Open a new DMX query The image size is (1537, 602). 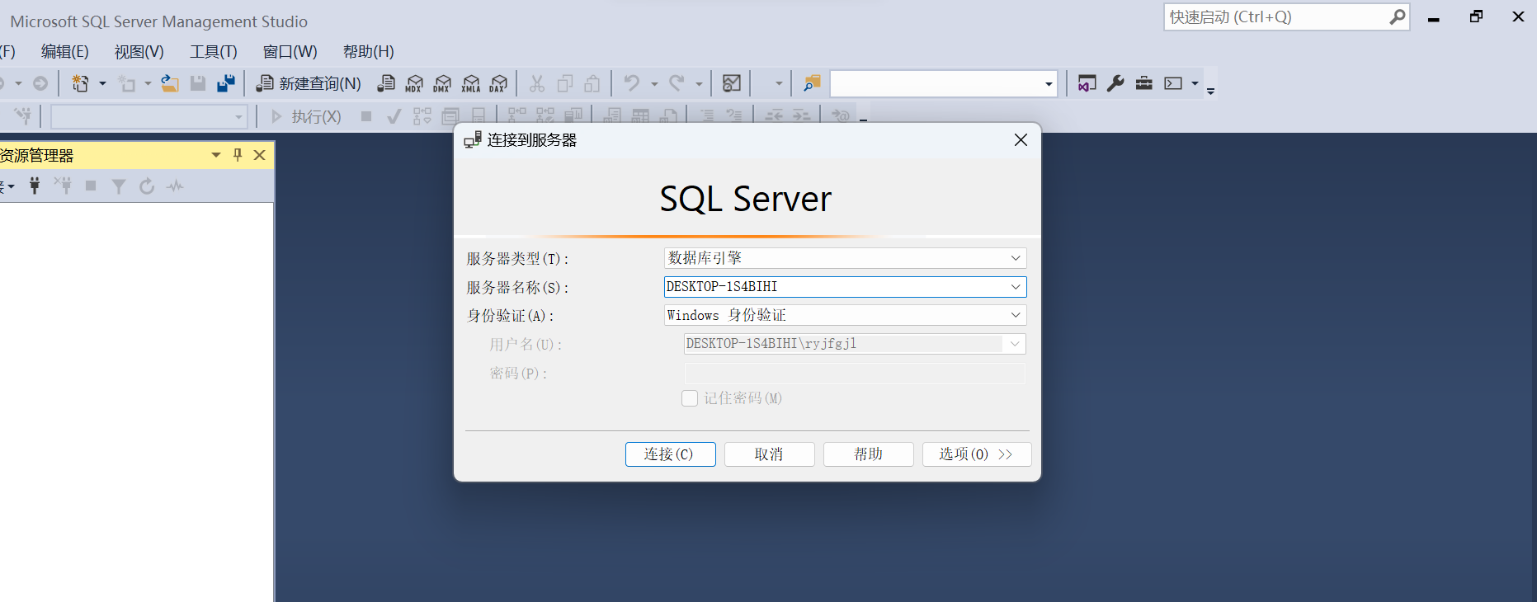point(442,83)
